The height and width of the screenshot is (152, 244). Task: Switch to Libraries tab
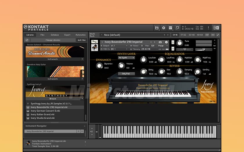pos(30,35)
